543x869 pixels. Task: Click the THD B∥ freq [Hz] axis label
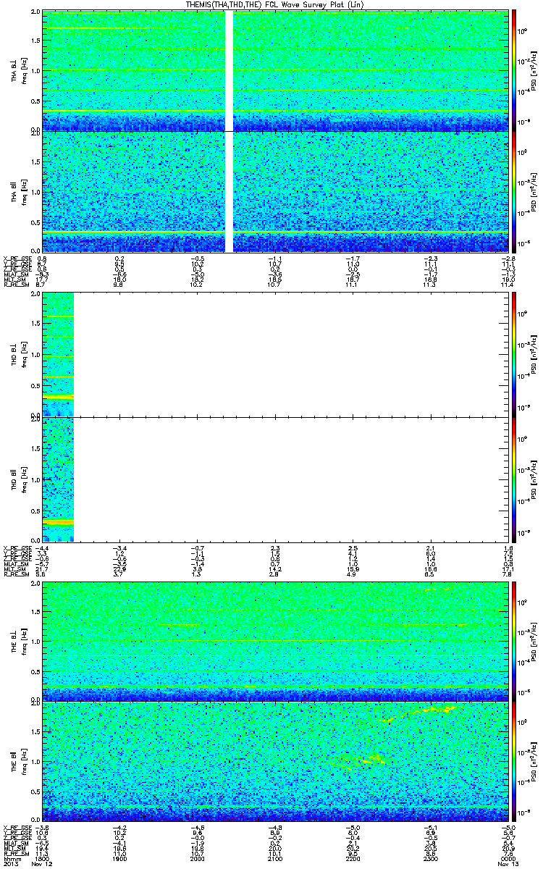(18, 479)
